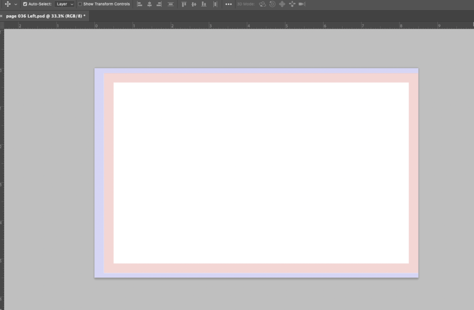Click the white canvas center area
Viewport: 474px width, 310px height.
(261, 173)
